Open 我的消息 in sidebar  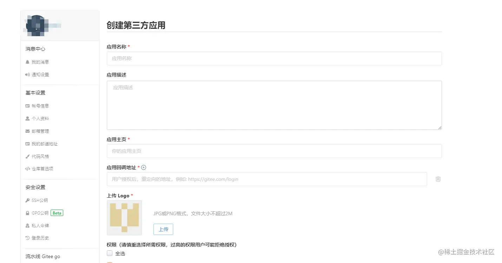(x=40, y=62)
